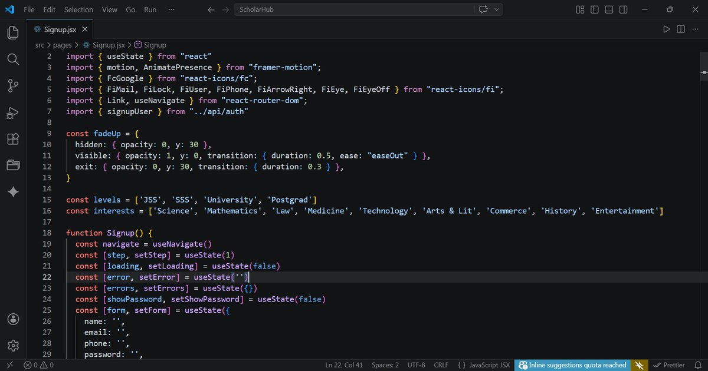Click Ln 22, Col 41 in status bar
The height and width of the screenshot is (371, 708).
coord(343,365)
